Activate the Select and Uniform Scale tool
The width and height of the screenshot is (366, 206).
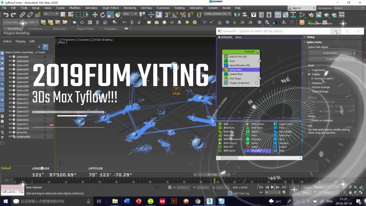click(x=110, y=15)
